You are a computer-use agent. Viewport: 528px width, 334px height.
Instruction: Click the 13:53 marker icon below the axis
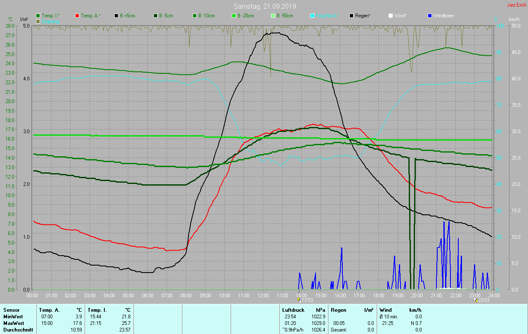click(299, 301)
